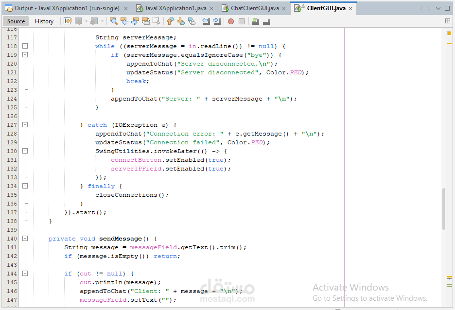The width and height of the screenshot is (455, 310).
Task: Close the Output tab
Action: pos(126,9)
